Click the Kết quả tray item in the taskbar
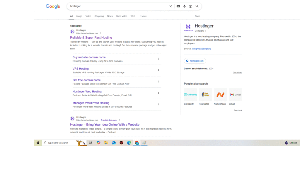 pos(291,143)
